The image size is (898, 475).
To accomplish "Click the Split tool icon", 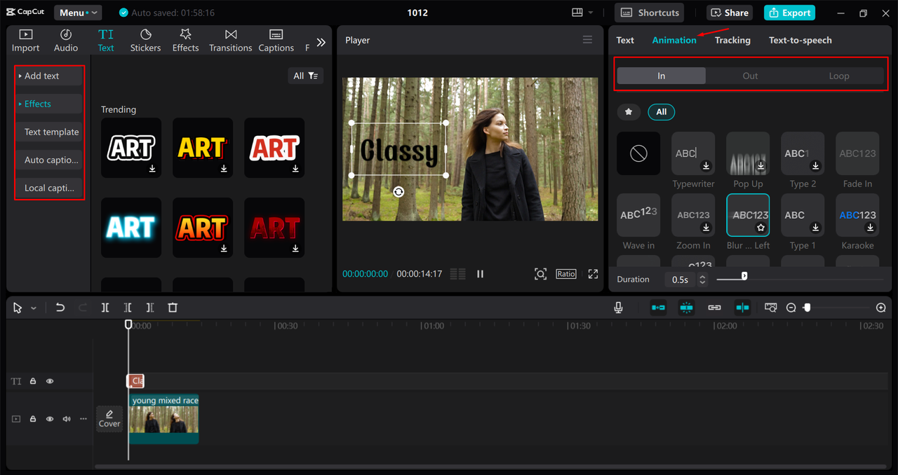I will pyautogui.click(x=105, y=308).
